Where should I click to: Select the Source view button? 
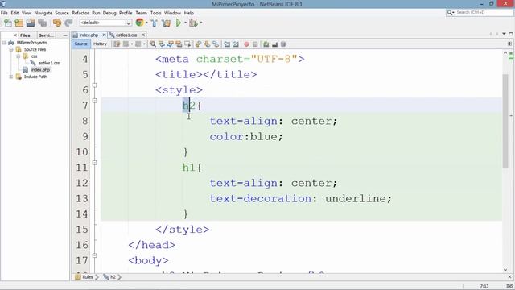(80, 43)
